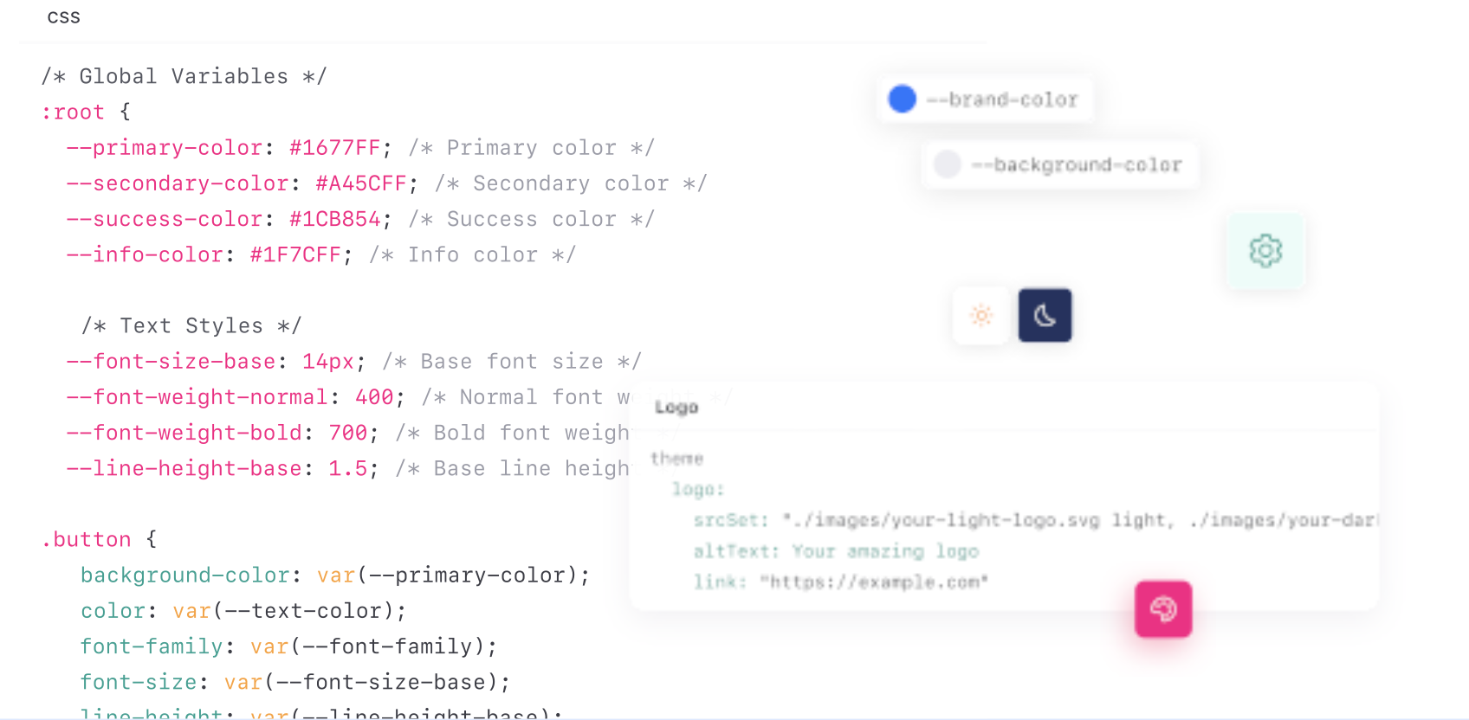The height and width of the screenshot is (720, 1469).
Task: Click the settings gear icon
Action: click(1265, 251)
